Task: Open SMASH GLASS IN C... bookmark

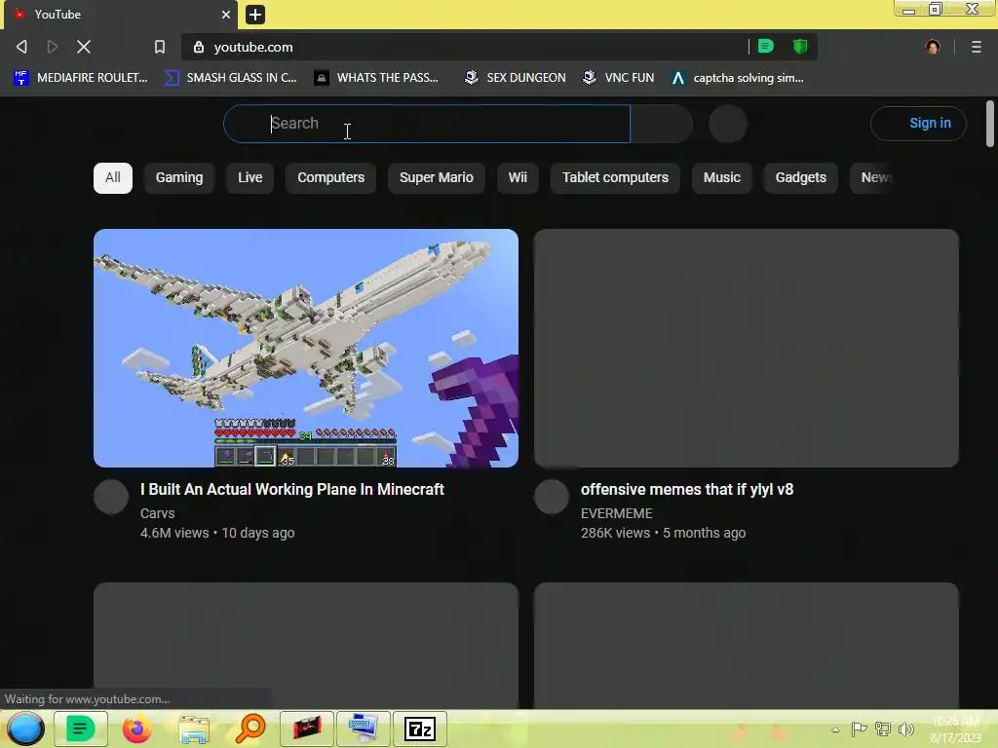Action: click(x=230, y=78)
